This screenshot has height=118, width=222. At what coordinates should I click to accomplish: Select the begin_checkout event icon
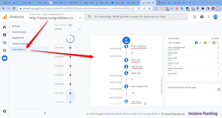(x=126, y=46)
